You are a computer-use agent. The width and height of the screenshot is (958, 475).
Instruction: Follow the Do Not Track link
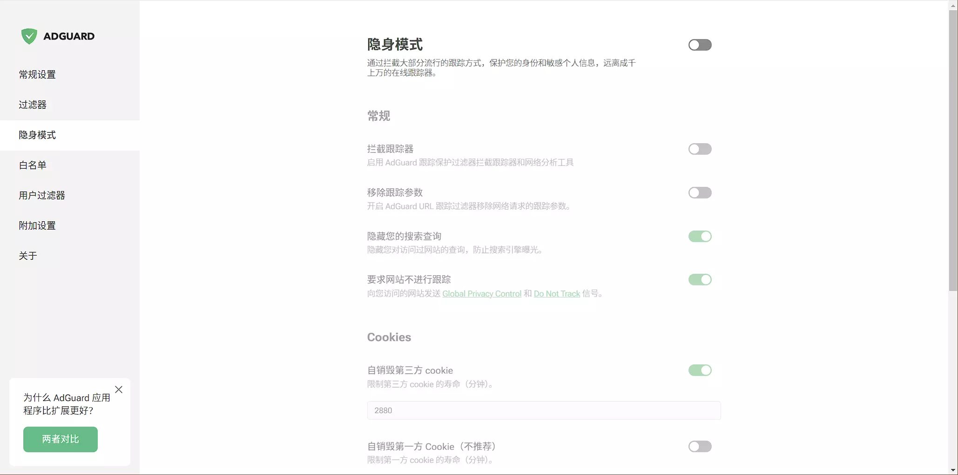[557, 294]
